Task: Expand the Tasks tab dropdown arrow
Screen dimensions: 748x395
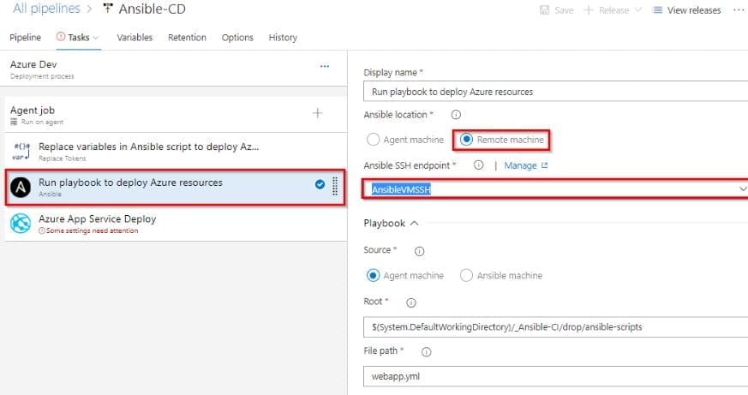Action: [x=95, y=38]
